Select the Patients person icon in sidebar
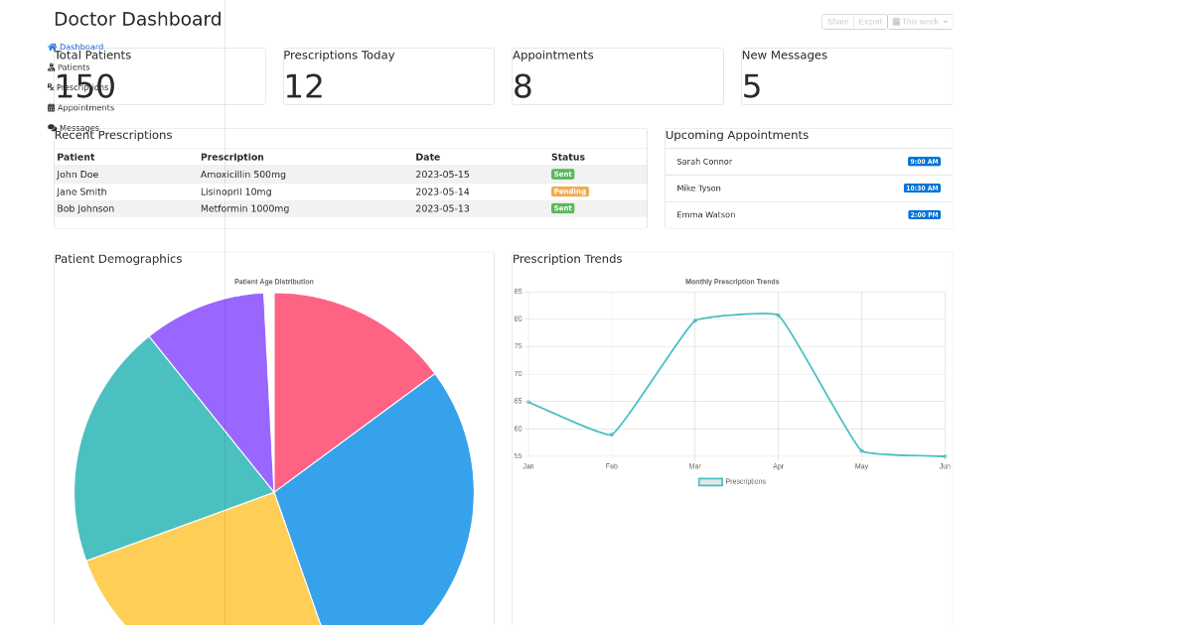 pos(51,67)
